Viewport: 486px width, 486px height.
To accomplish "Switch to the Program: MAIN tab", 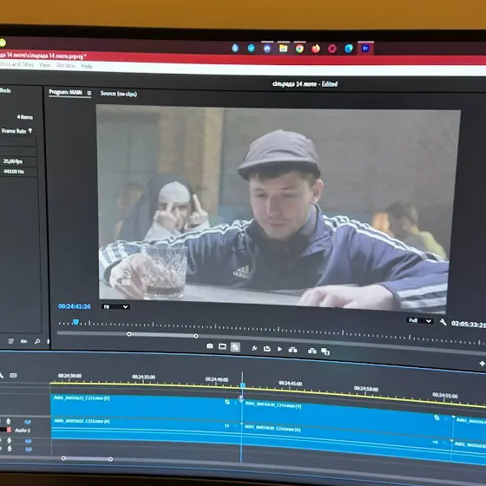I will 65,92.
